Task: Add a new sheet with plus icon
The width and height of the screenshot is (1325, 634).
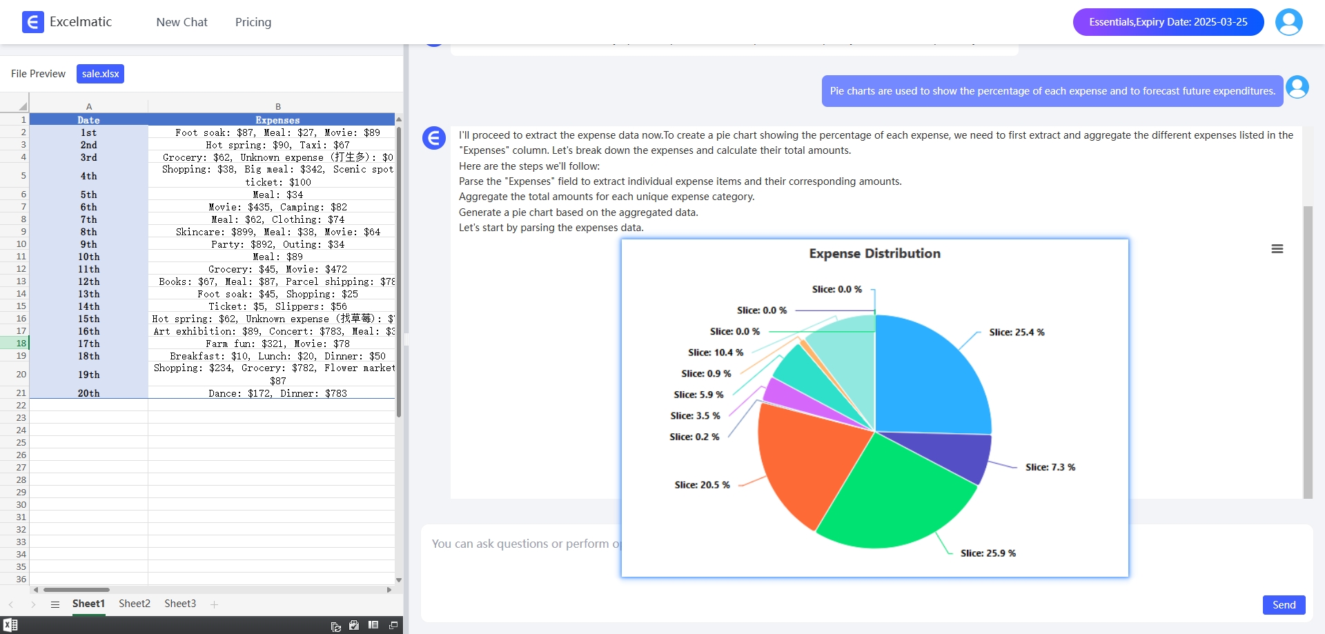Action: [214, 604]
